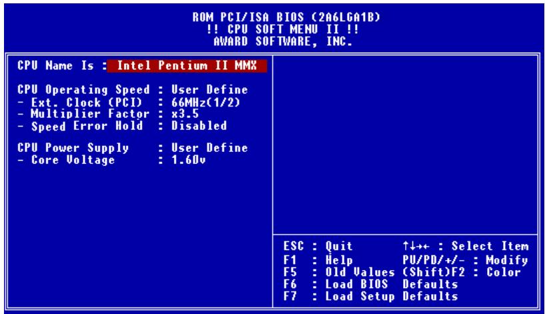Image resolution: width=545 pixels, height=314 pixels.
Task: Toggle the Speed Error Hold Disabled value
Action: pyautogui.click(x=199, y=125)
